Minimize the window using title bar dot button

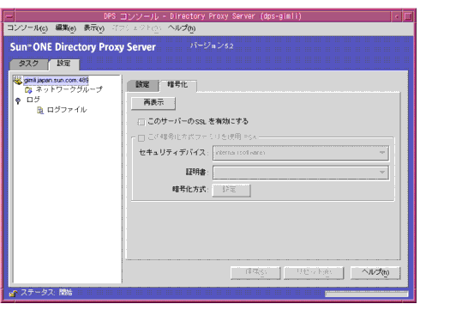click(x=396, y=16)
